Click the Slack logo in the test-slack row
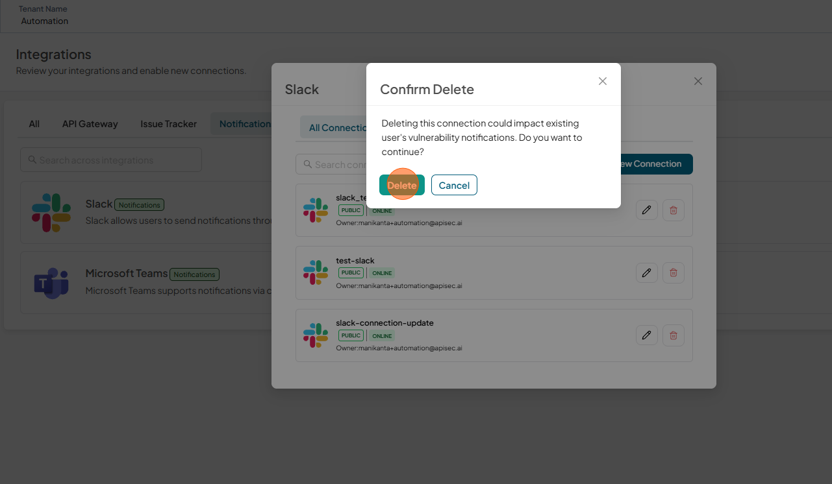This screenshot has height=484, width=832. tap(316, 272)
